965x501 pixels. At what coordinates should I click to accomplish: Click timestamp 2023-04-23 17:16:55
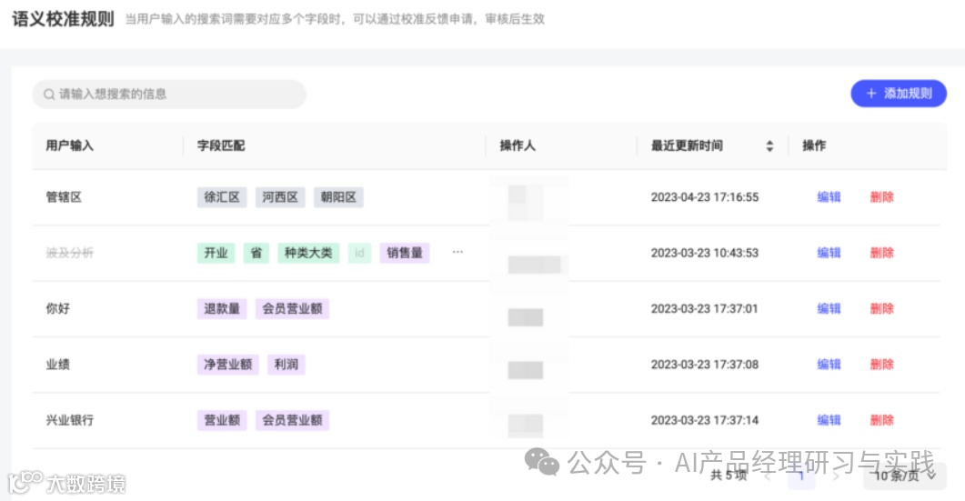[705, 197]
